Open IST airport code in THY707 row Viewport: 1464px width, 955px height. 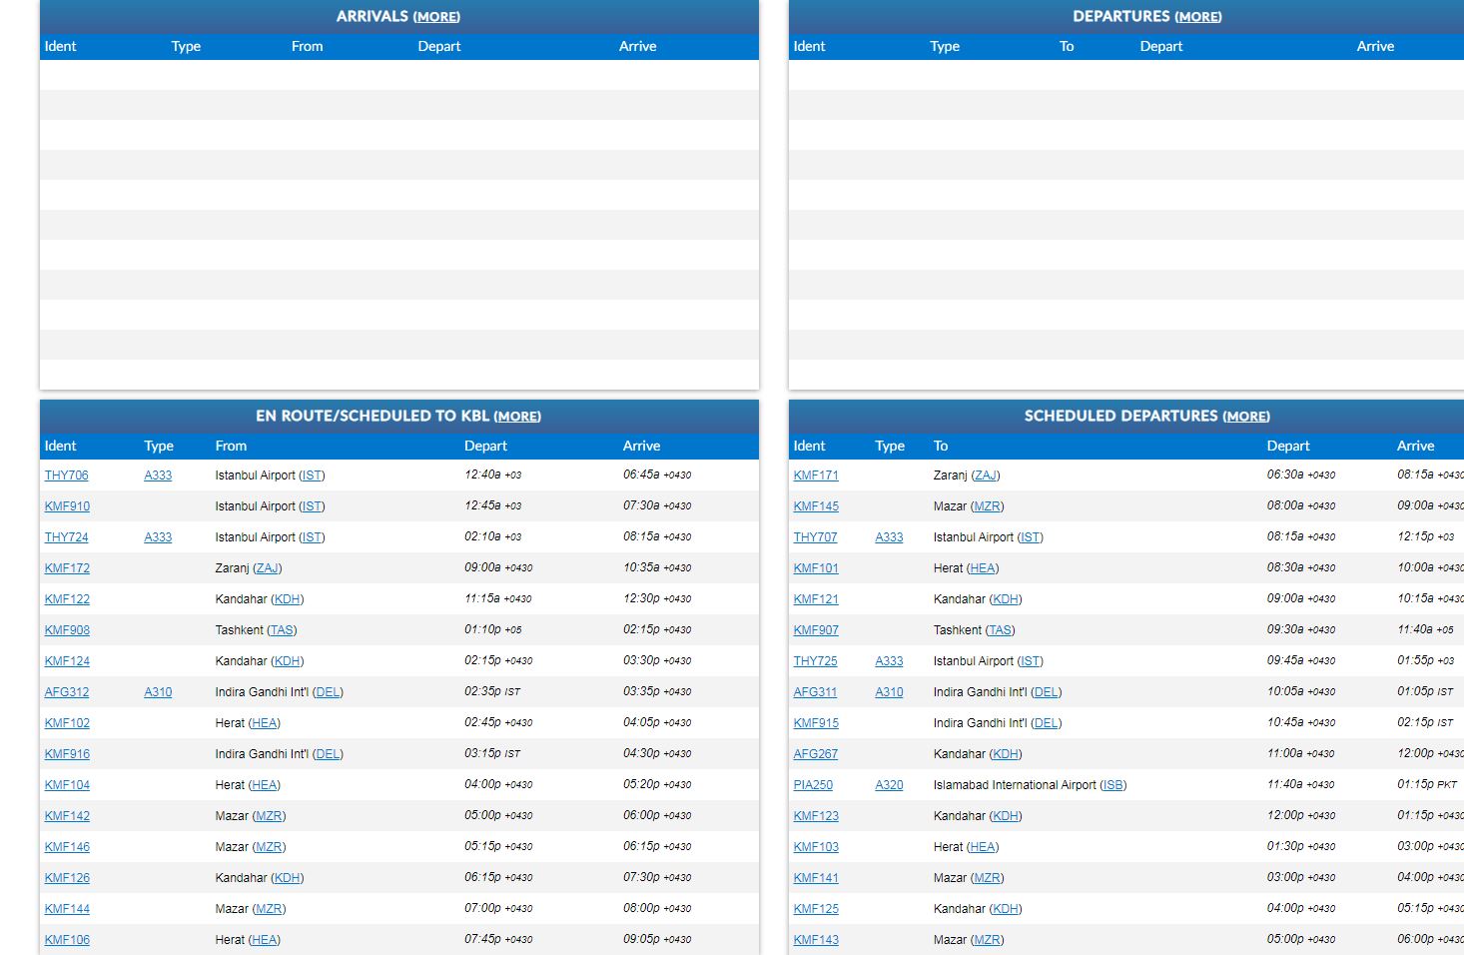tap(1031, 537)
